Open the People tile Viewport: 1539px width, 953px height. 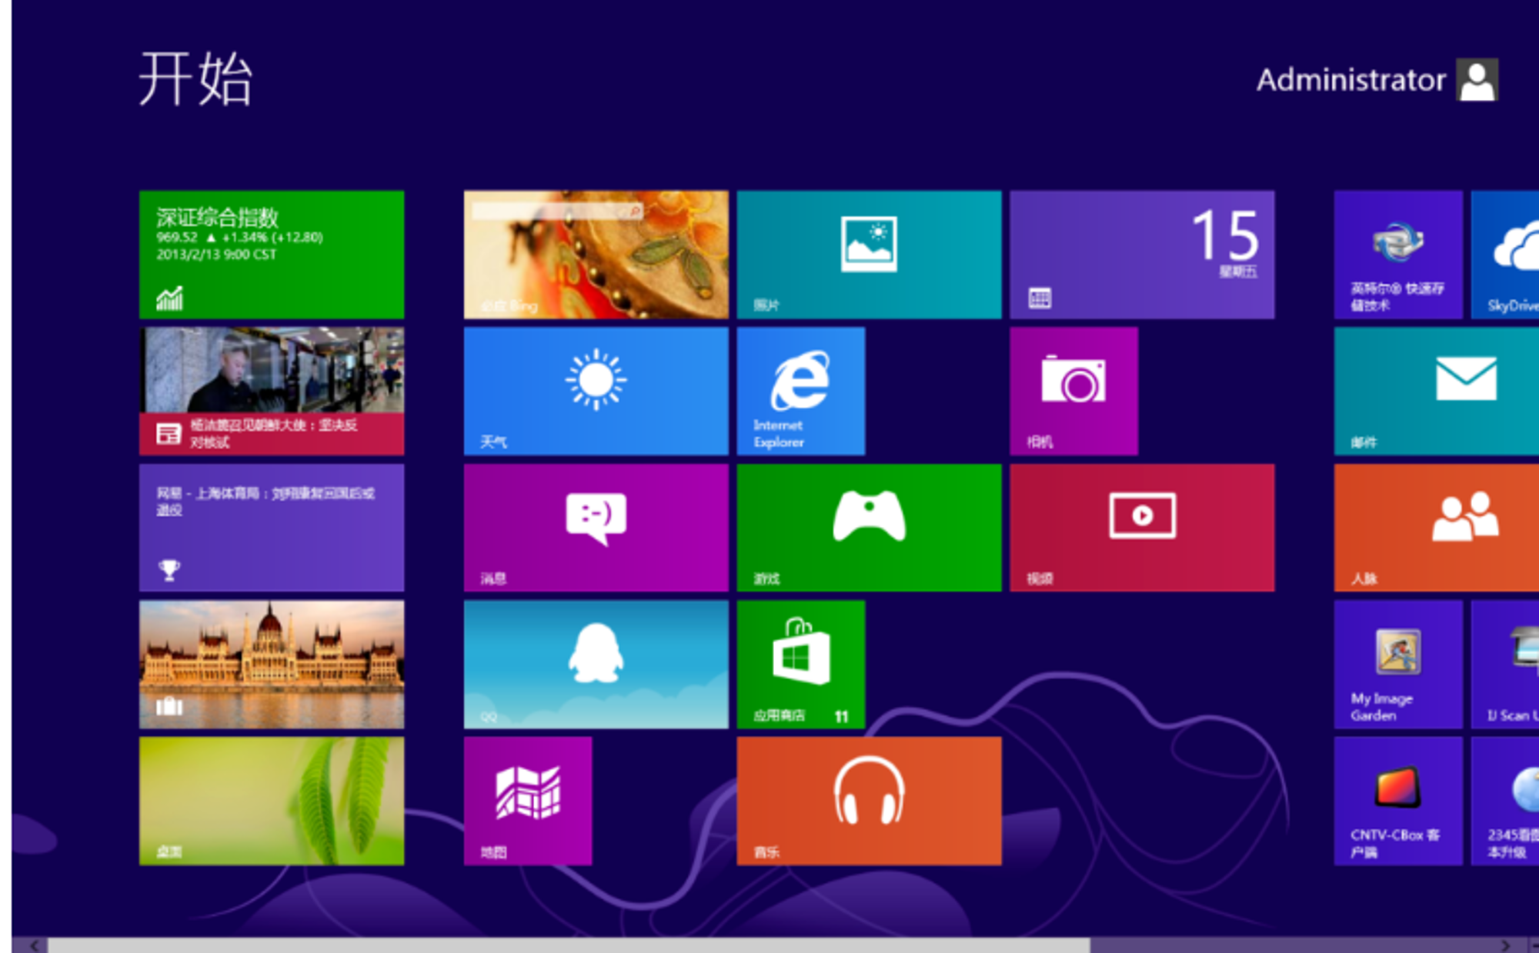tap(1437, 528)
